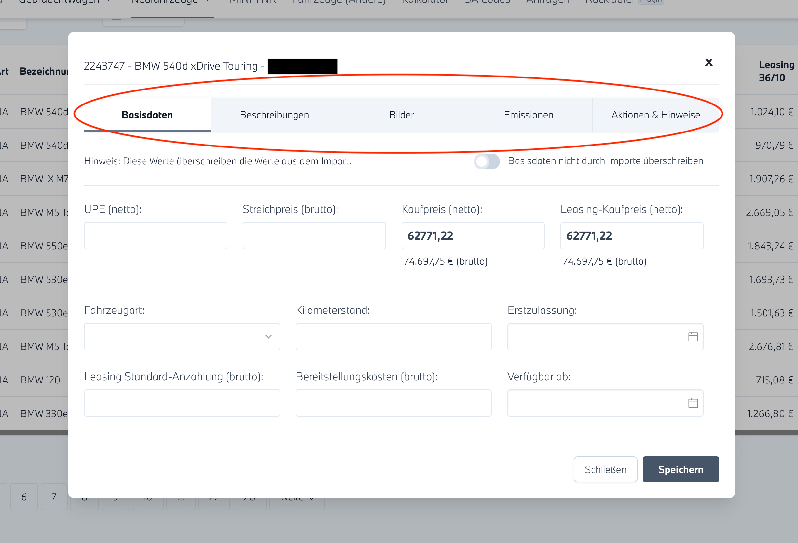This screenshot has height=543, width=798.
Task: Open the Verfügbar ab calendar icon
Action: click(x=693, y=403)
